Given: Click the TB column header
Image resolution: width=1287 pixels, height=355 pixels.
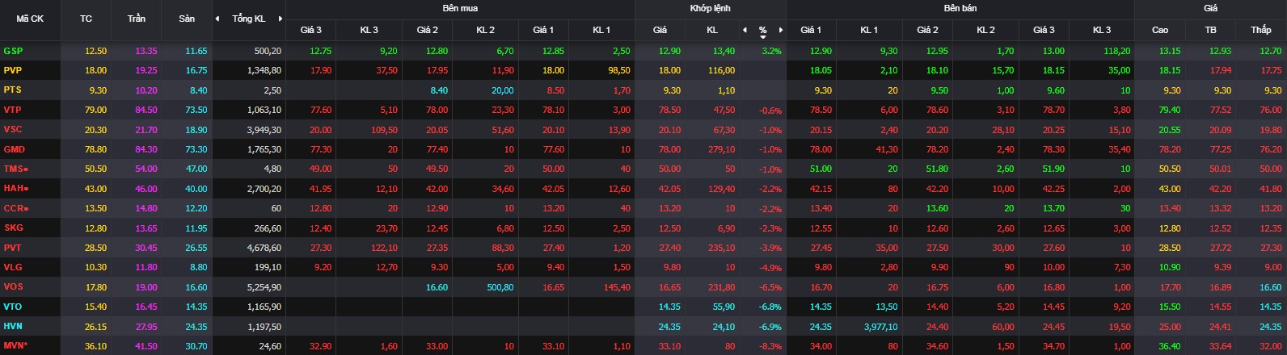Looking at the screenshot, I should pyautogui.click(x=1210, y=30).
